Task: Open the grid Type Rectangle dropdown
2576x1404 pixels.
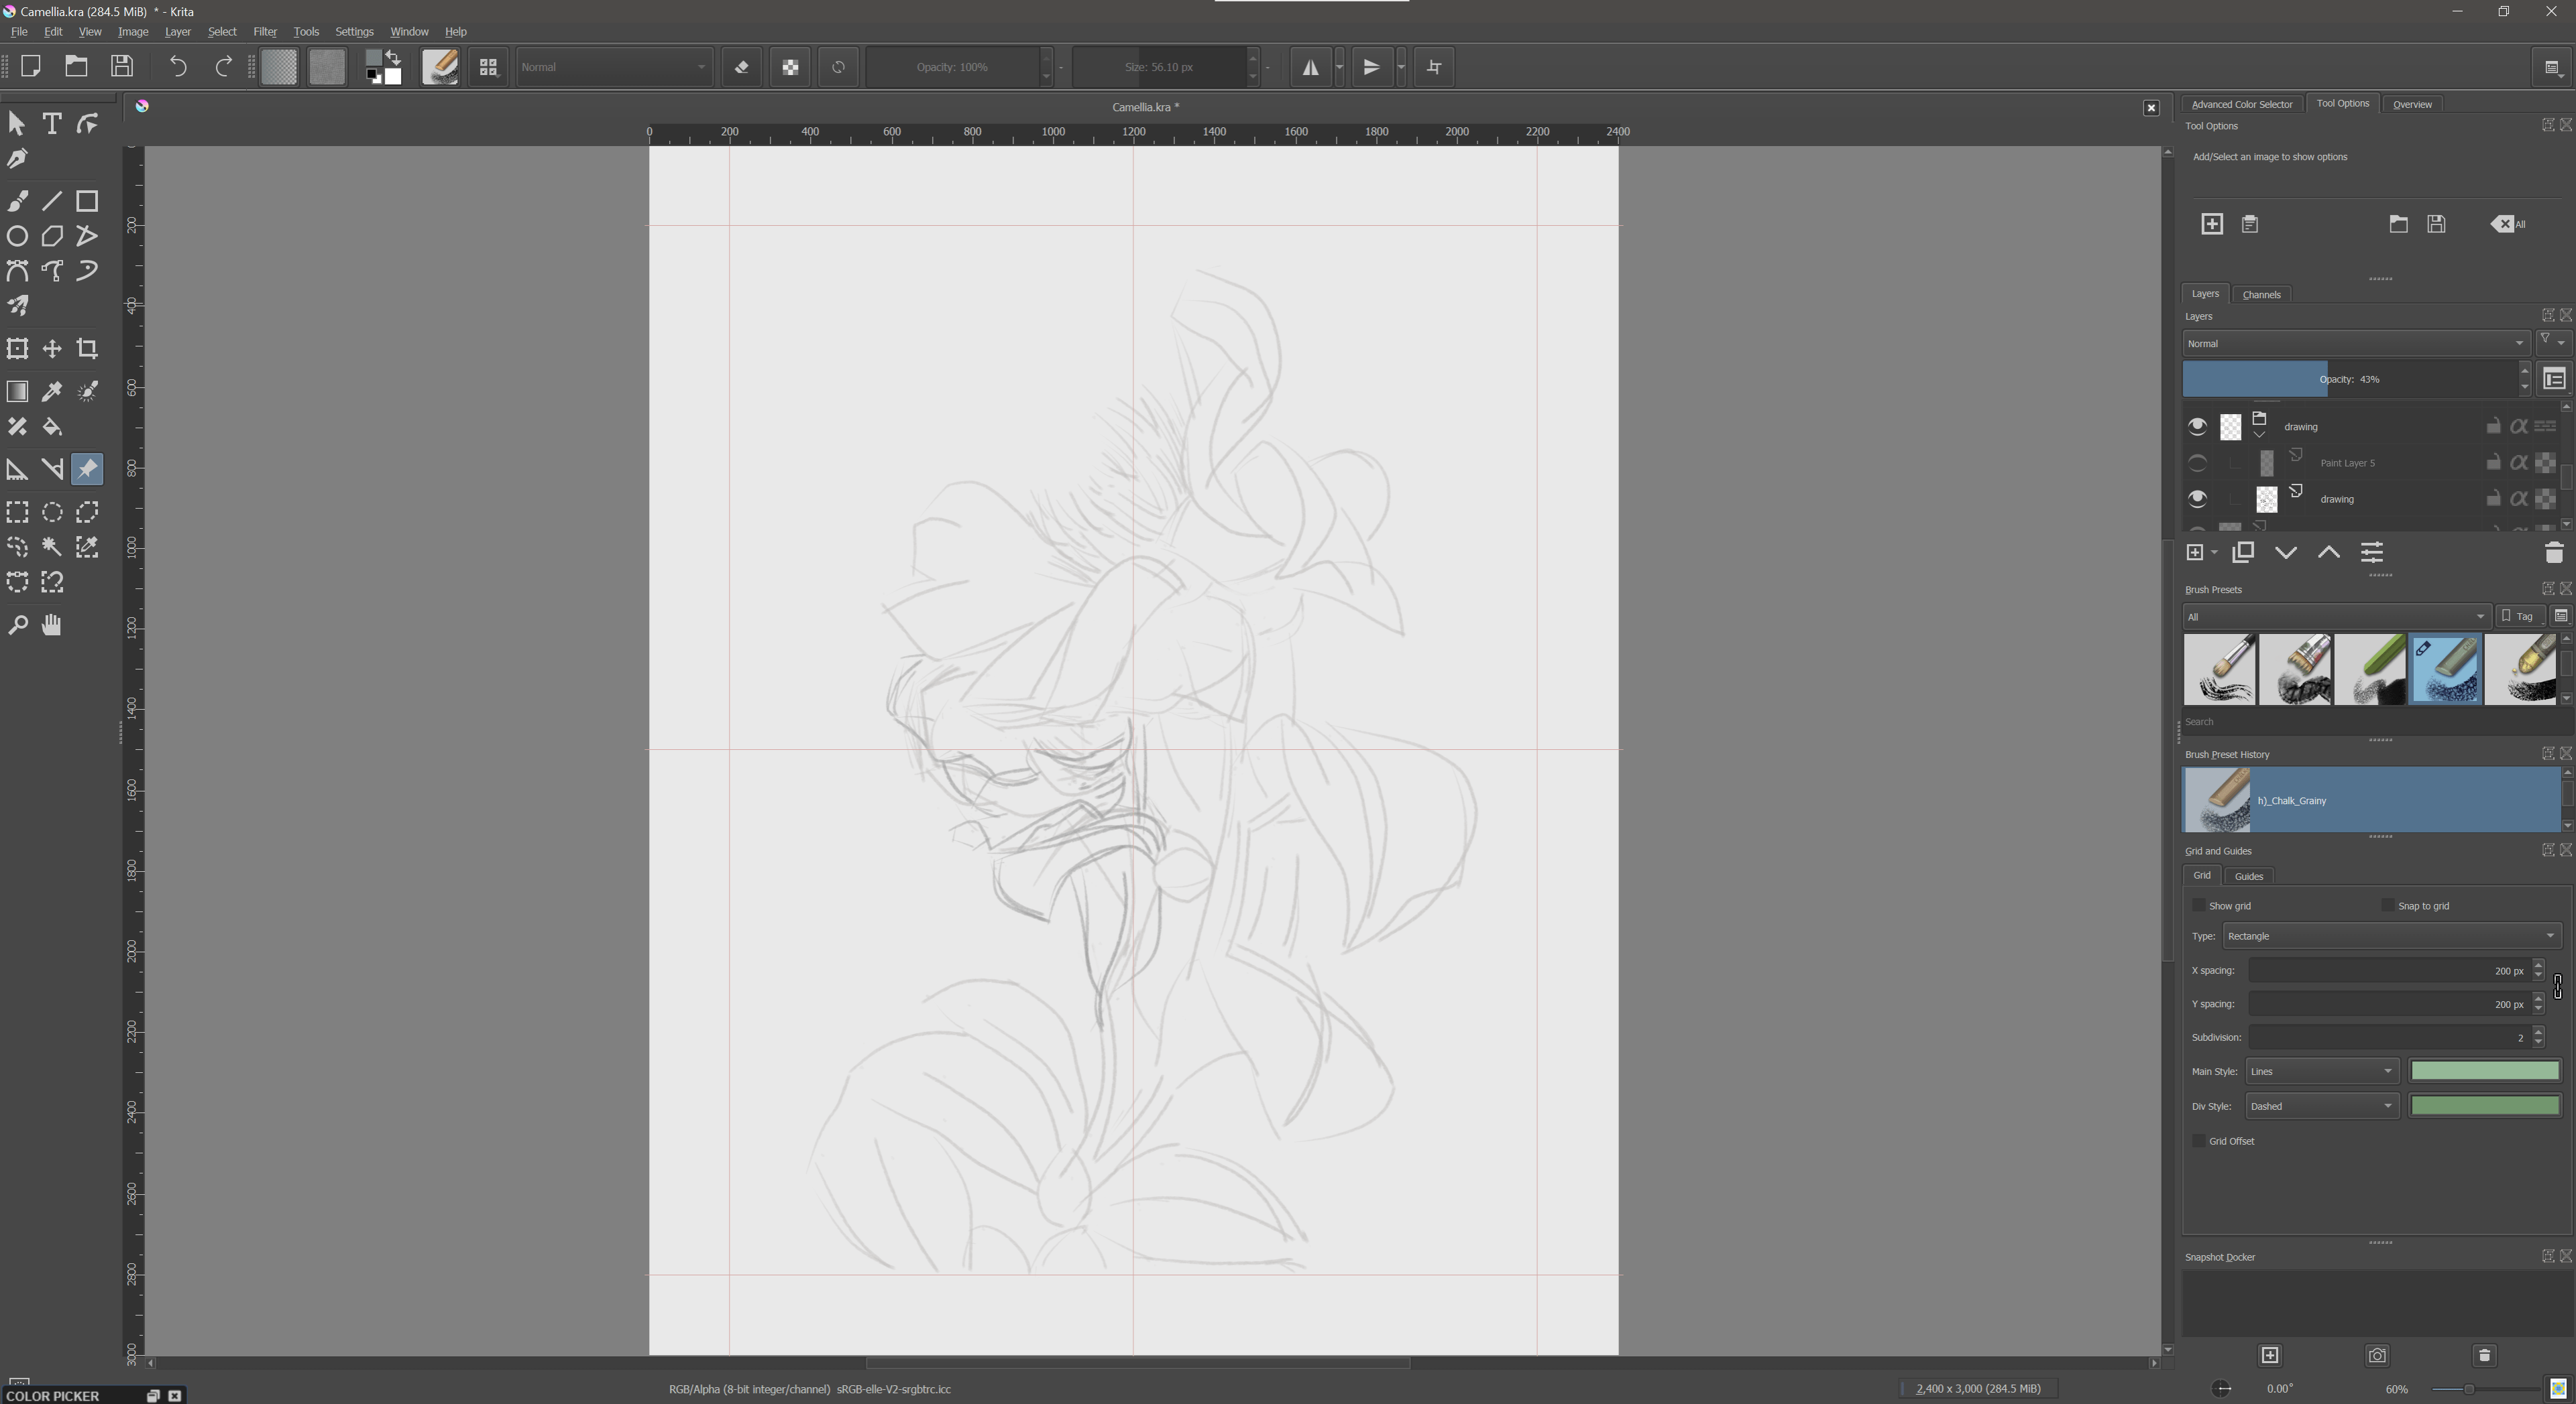Action: (2390, 936)
